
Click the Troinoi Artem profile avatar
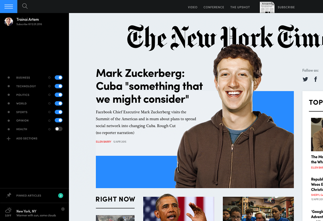(8, 21)
